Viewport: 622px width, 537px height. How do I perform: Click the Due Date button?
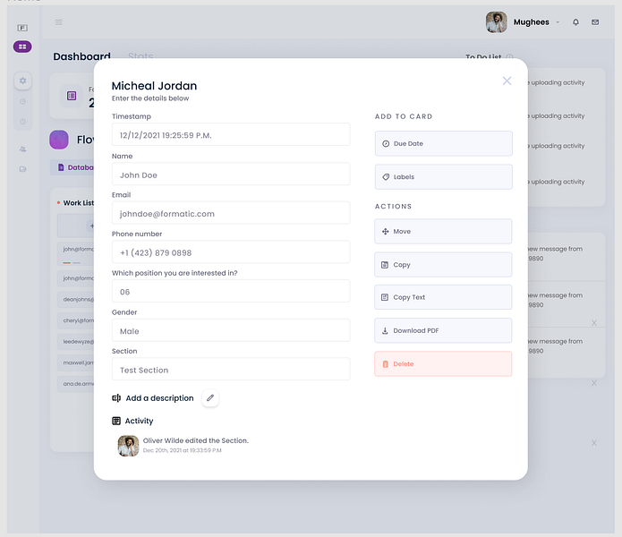tap(444, 143)
